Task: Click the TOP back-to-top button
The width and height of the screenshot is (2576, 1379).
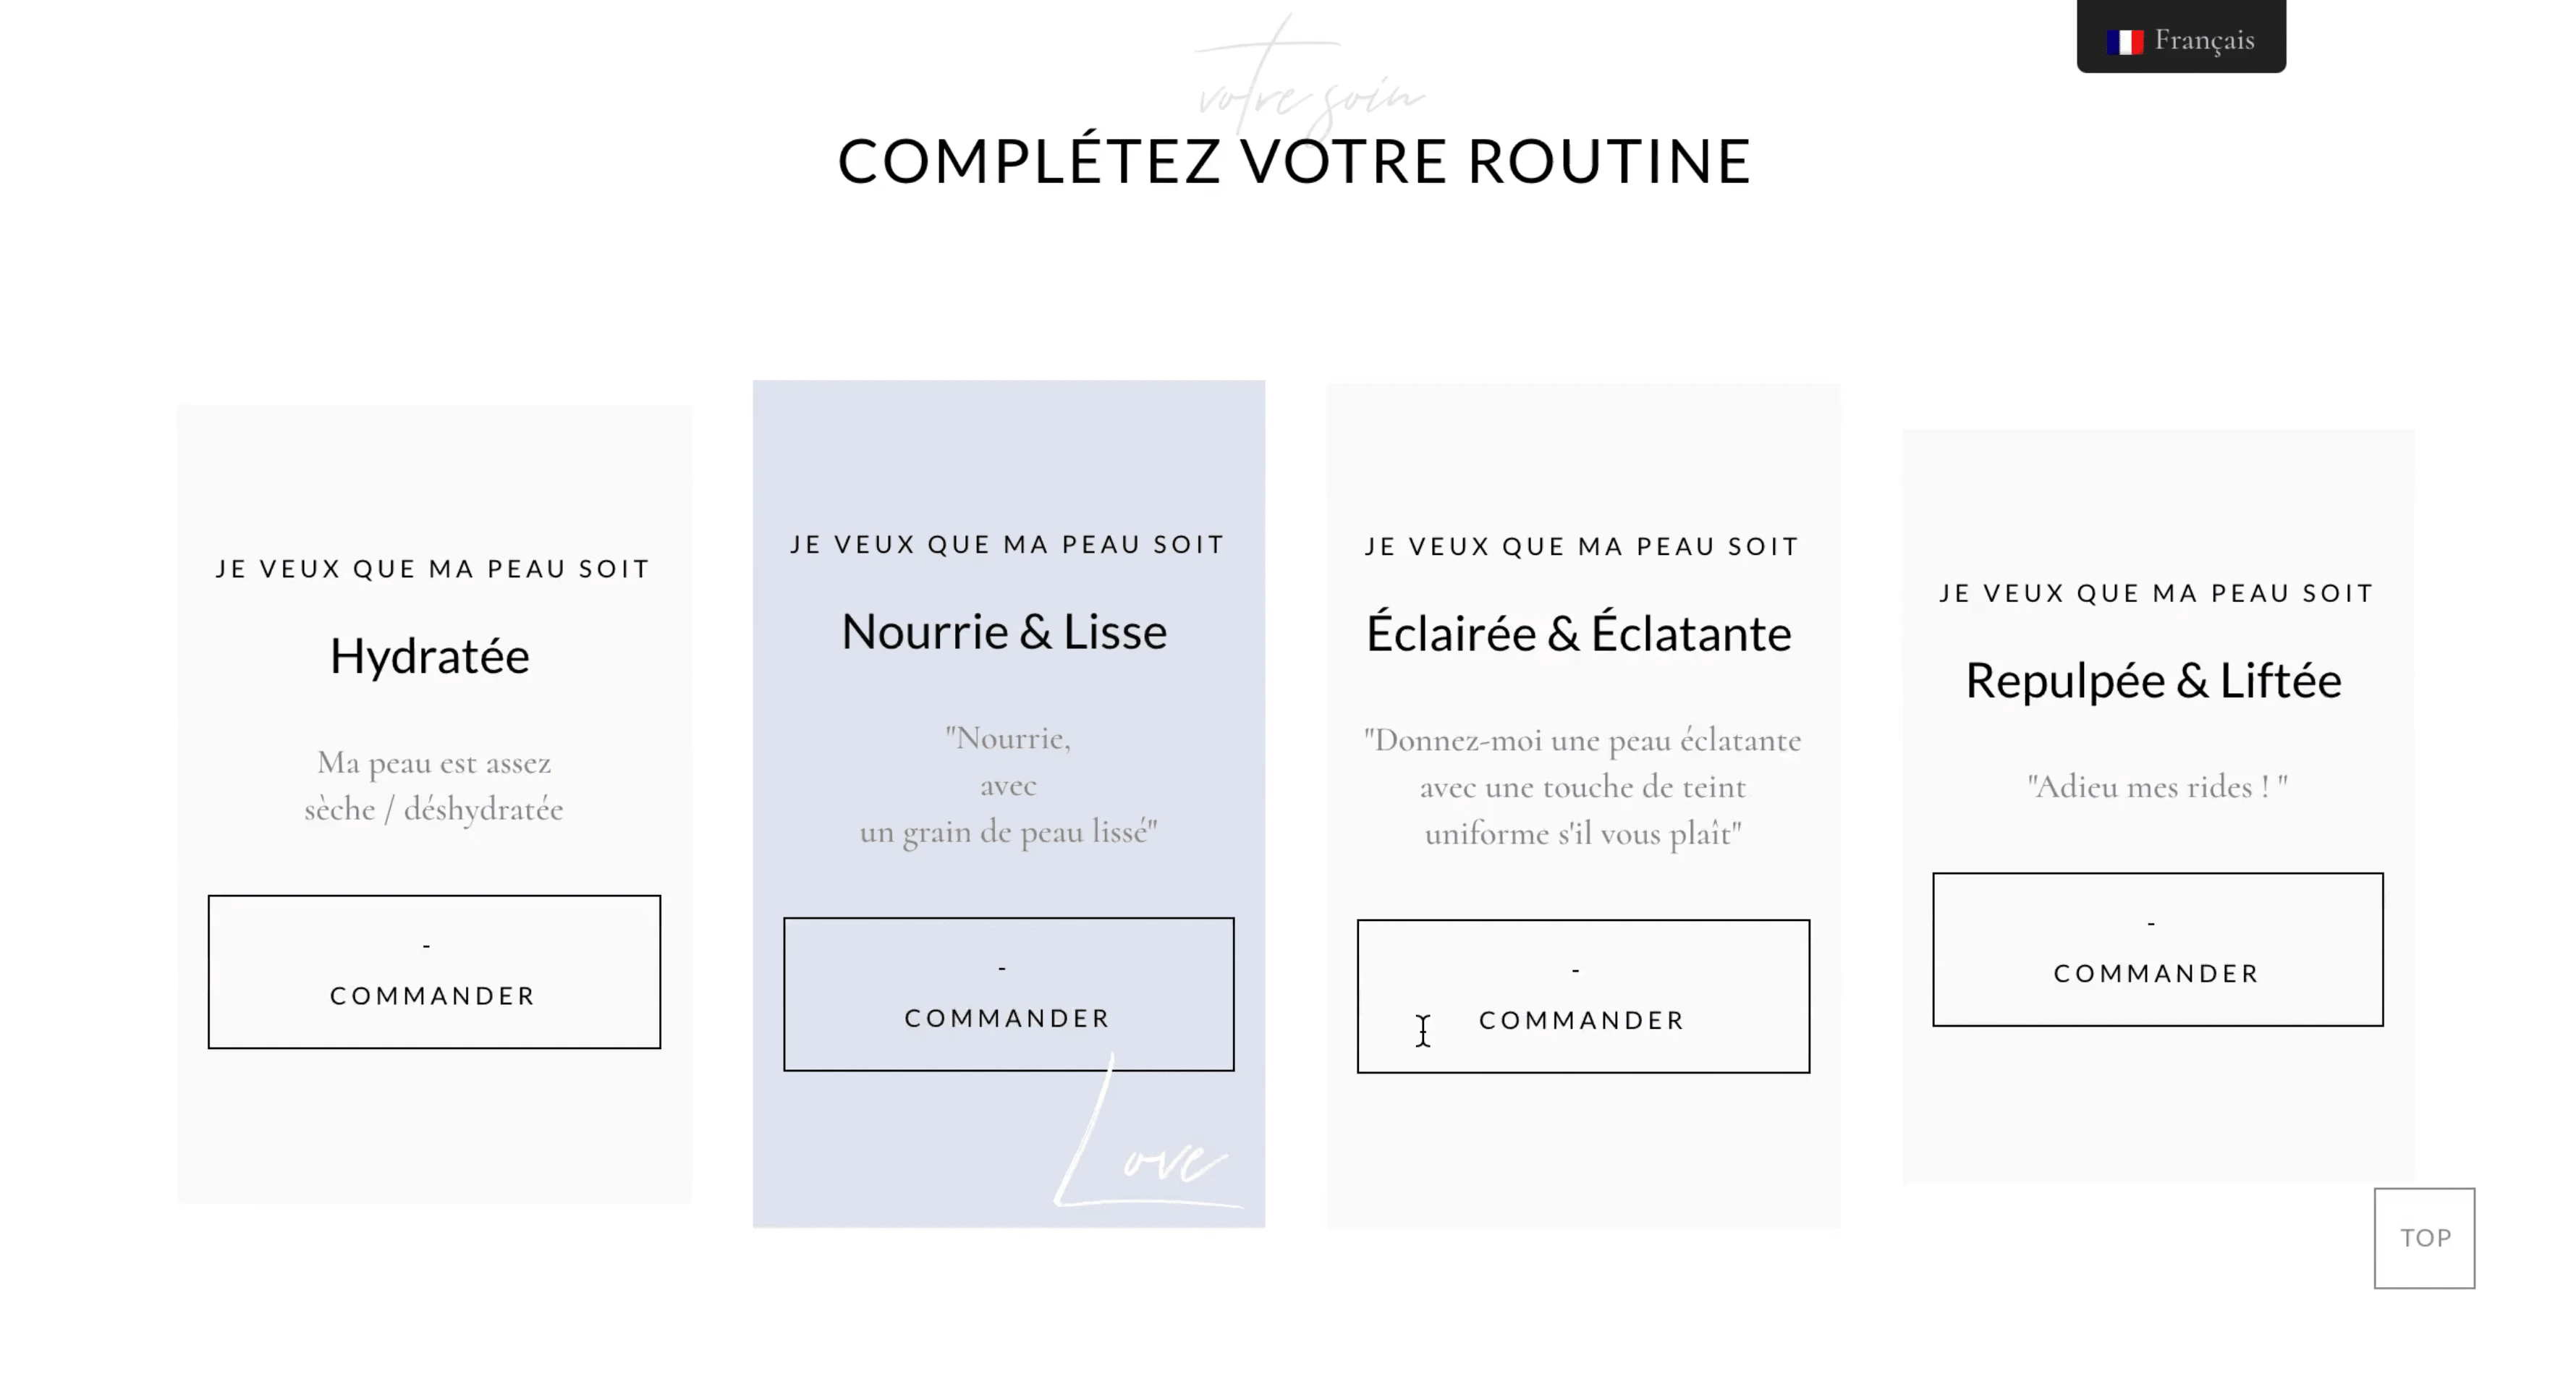Action: pyautogui.click(x=2424, y=1238)
